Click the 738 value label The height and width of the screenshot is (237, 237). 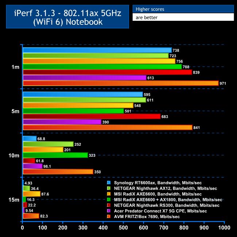tap(176, 50)
